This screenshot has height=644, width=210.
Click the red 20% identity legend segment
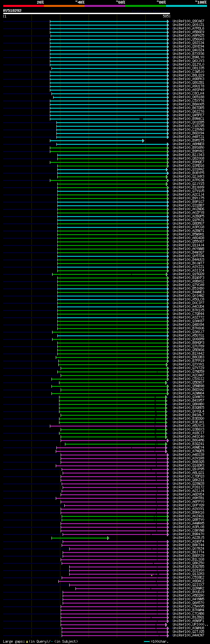24,6
